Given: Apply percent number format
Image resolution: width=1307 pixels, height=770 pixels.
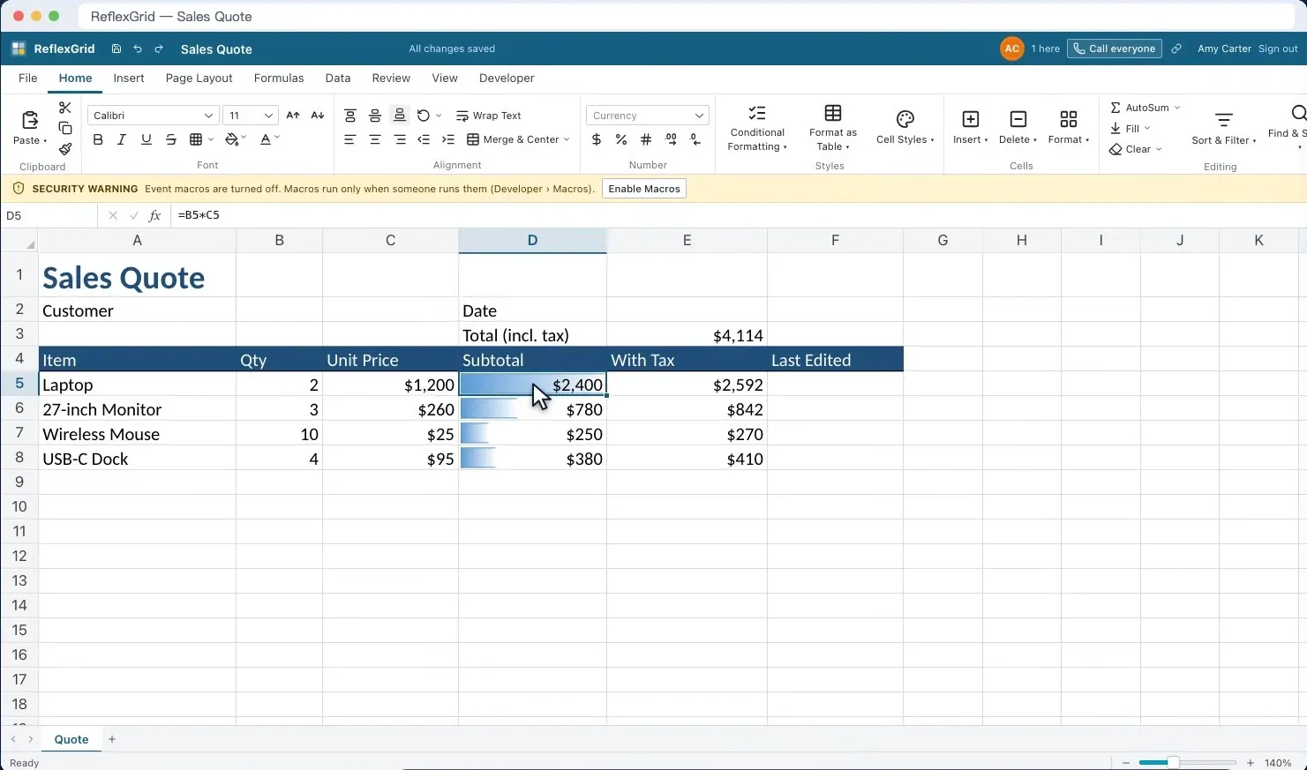Looking at the screenshot, I should coord(621,139).
